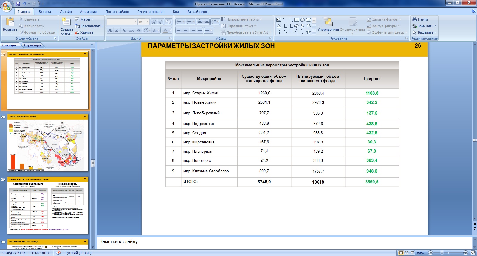Toggle italic К formatting
Viewport: 477px width, 256px height.
point(117,30)
